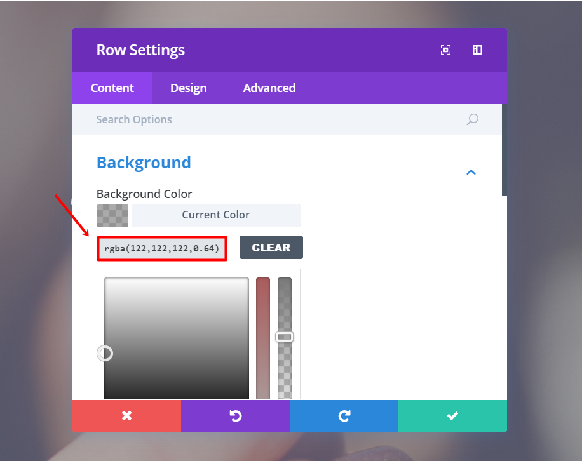582x461 pixels.
Task: Click the modal's vertical scrollbar
Action: [x=504, y=150]
